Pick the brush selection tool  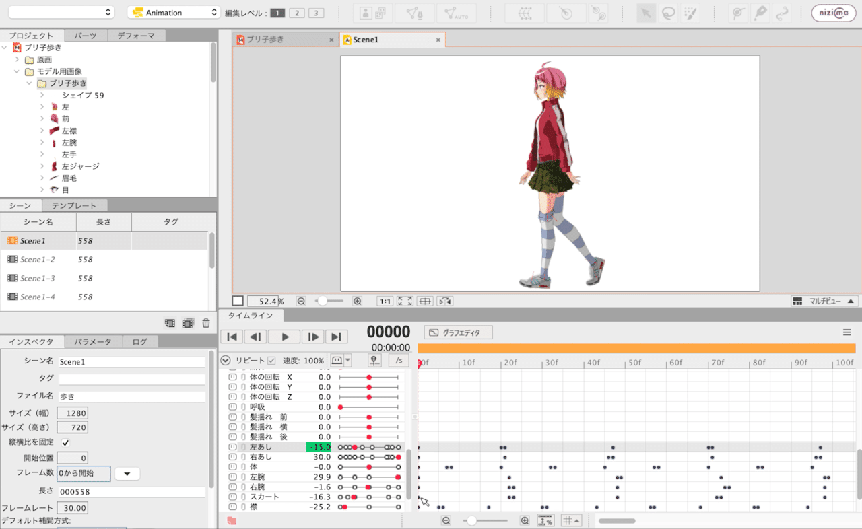[x=690, y=13]
